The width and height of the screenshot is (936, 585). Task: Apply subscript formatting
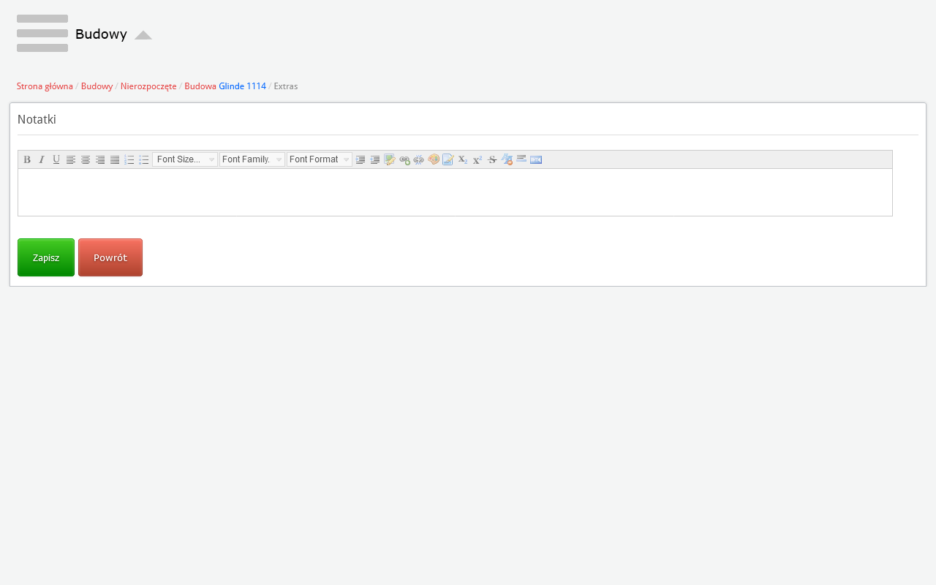(463, 159)
